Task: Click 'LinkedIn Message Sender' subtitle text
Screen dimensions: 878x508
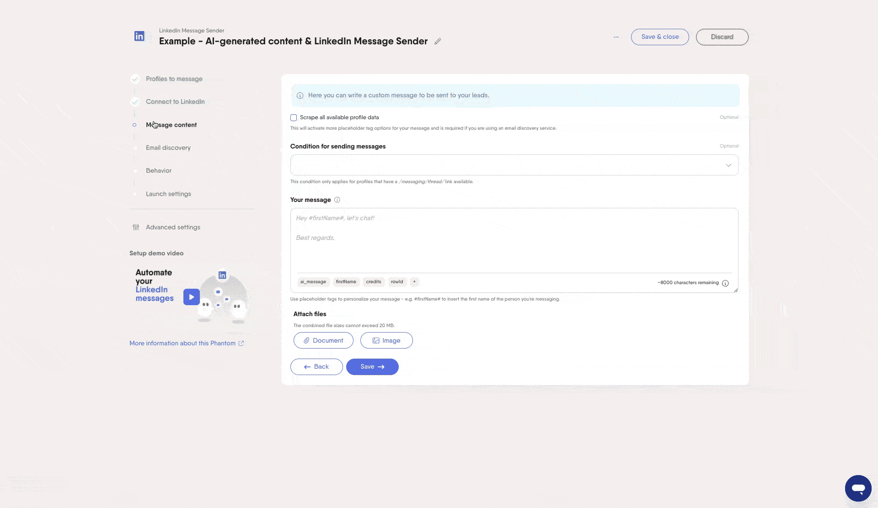Action: pyautogui.click(x=192, y=31)
